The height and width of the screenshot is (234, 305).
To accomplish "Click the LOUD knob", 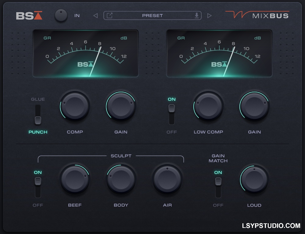I will (x=254, y=180).
